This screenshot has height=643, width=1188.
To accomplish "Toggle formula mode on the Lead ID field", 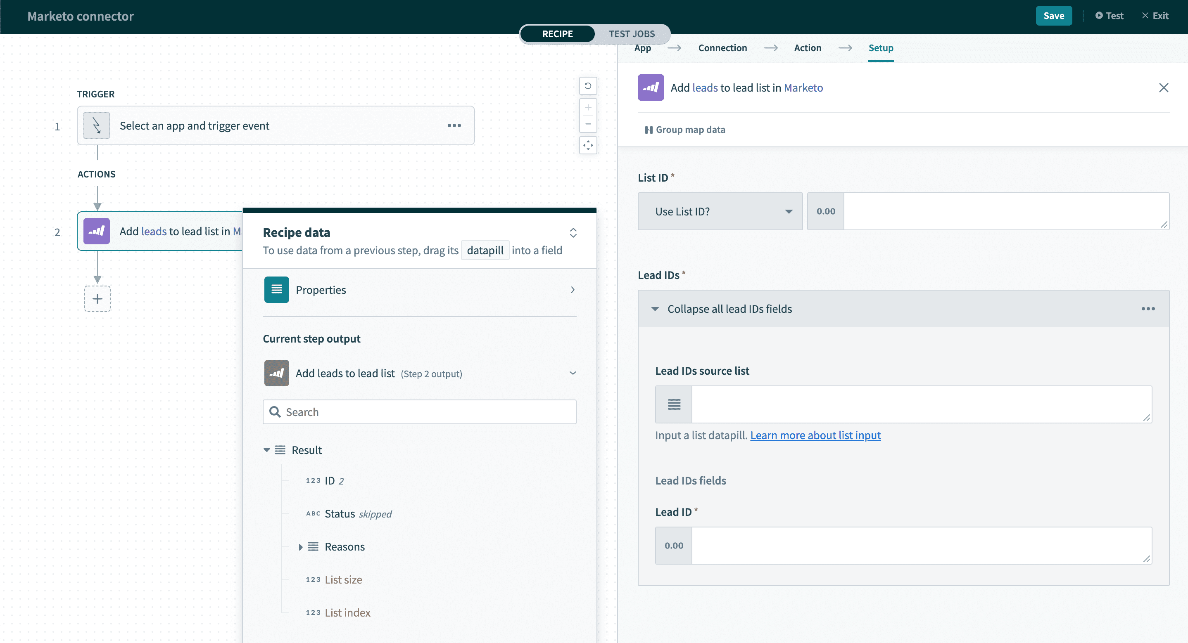I will pyautogui.click(x=673, y=545).
